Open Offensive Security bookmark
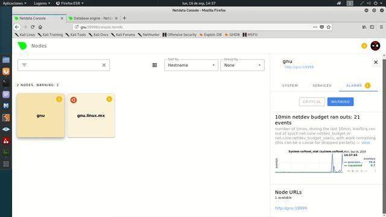Image resolution: width=386 pixels, height=217 pixels. (x=180, y=35)
